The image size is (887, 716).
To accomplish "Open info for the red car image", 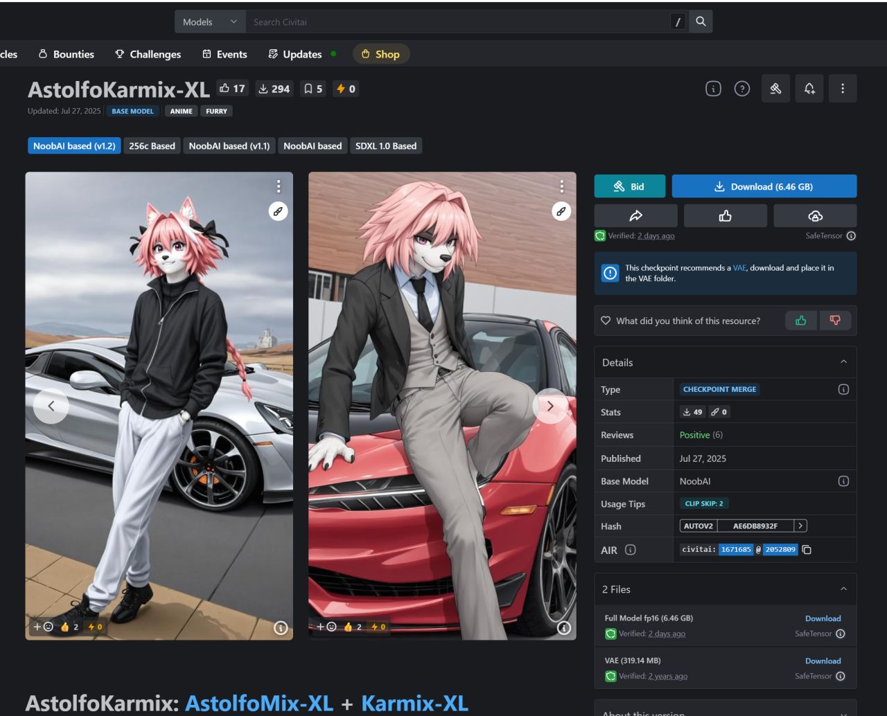I will pos(564,628).
